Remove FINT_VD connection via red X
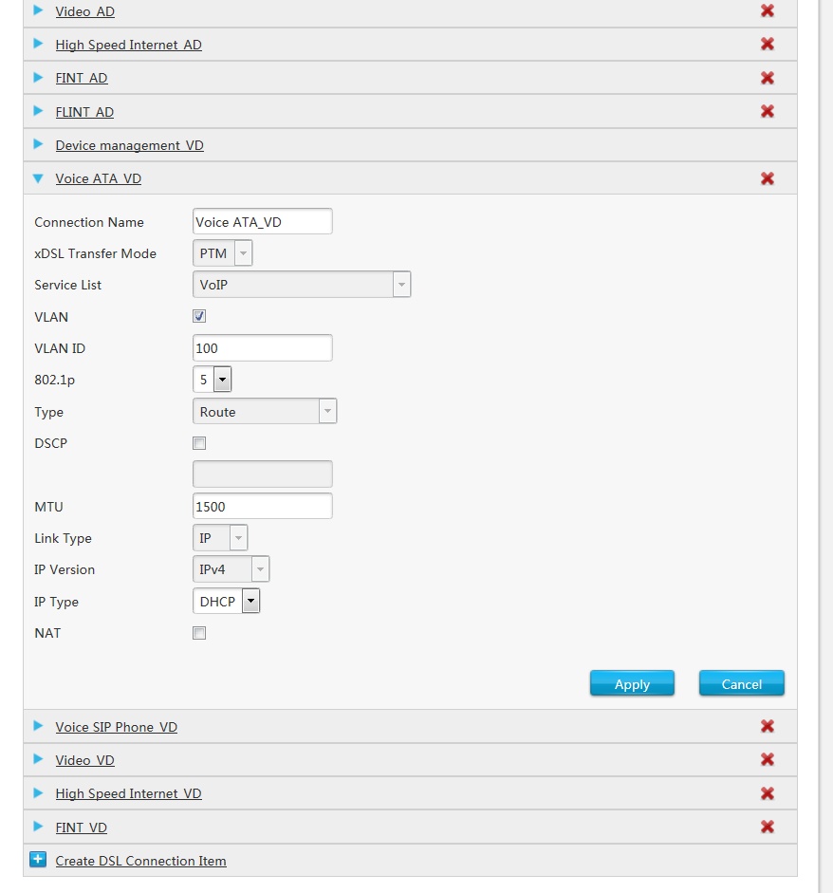This screenshot has width=833, height=893. (x=767, y=828)
